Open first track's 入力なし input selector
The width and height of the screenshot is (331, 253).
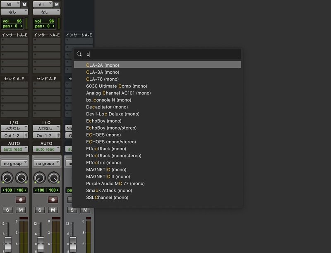(14, 128)
